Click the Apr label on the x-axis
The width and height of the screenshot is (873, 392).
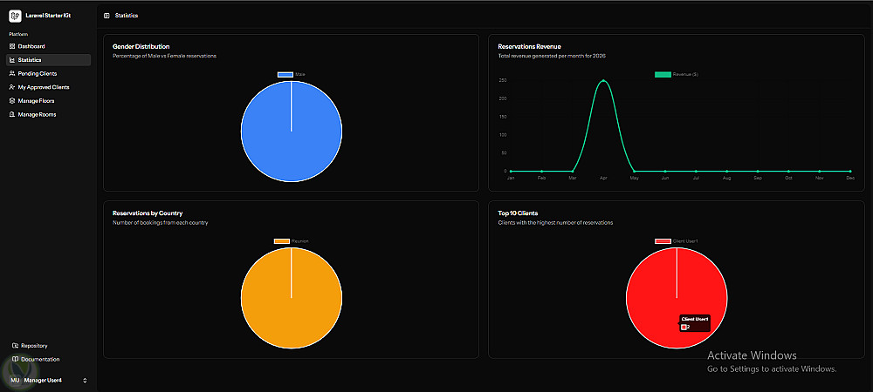click(603, 179)
